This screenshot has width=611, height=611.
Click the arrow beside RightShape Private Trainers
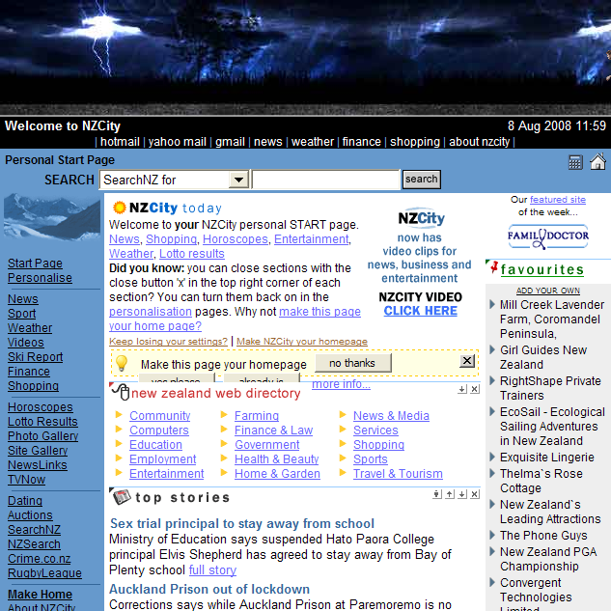(492, 380)
